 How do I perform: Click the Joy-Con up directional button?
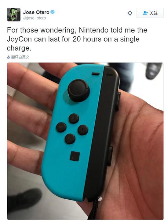click(x=74, y=119)
